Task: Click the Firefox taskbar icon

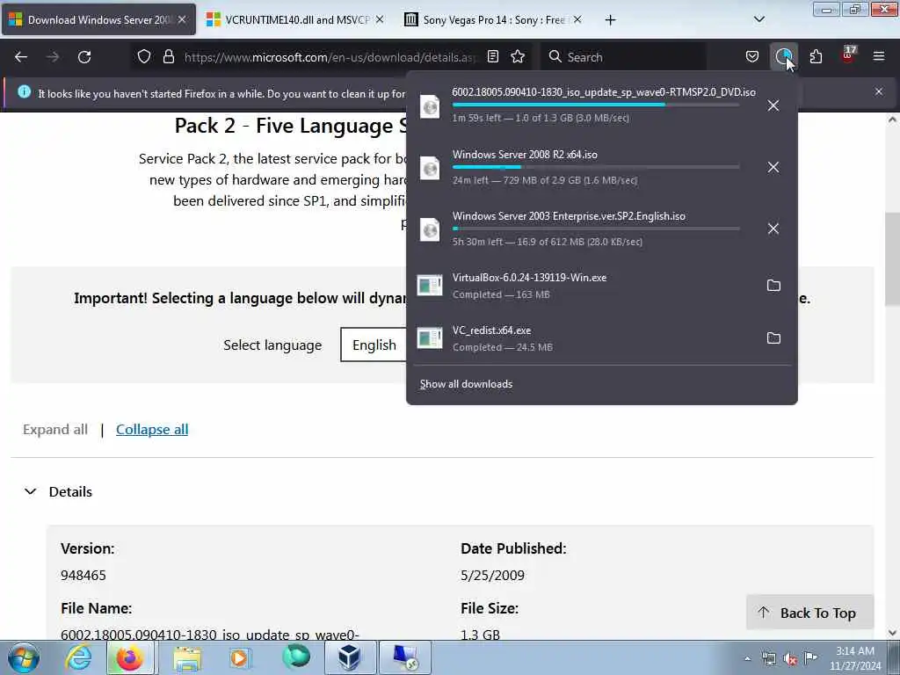Action: [x=130, y=657]
